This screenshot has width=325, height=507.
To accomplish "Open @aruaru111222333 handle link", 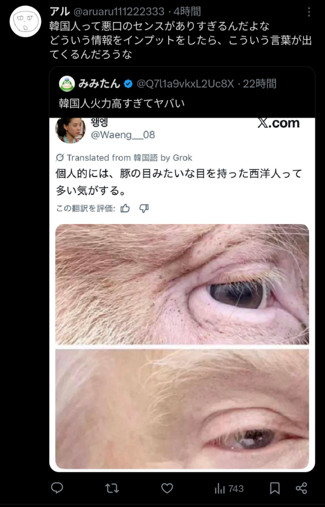I will tap(119, 12).
